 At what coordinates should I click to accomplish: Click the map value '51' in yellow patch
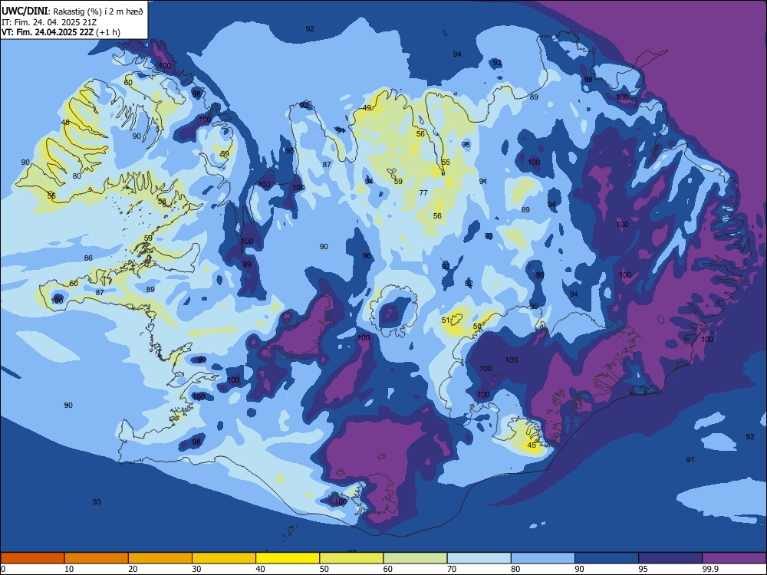pyautogui.click(x=446, y=320)
